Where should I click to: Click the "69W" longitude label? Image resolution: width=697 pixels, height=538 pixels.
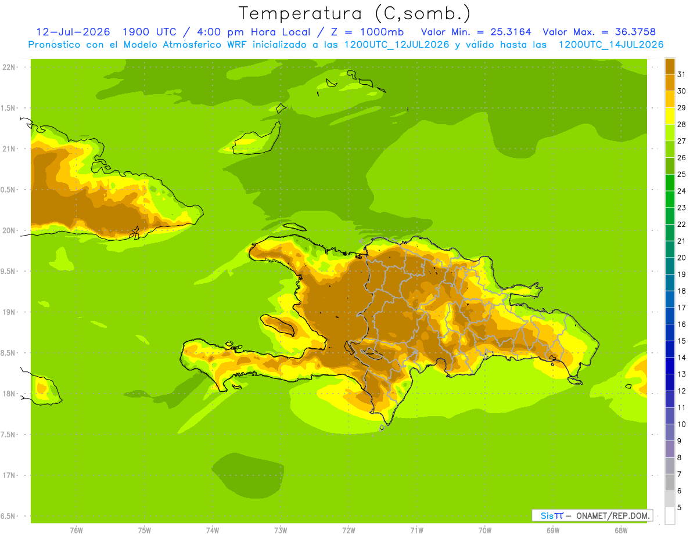553,530
